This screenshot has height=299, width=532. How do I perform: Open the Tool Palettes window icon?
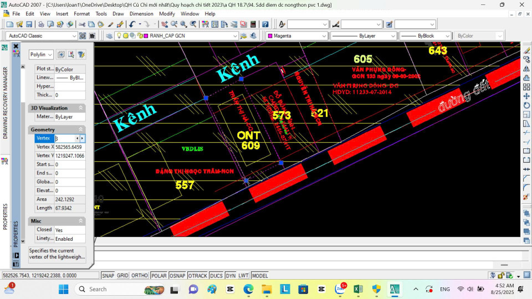224,24
